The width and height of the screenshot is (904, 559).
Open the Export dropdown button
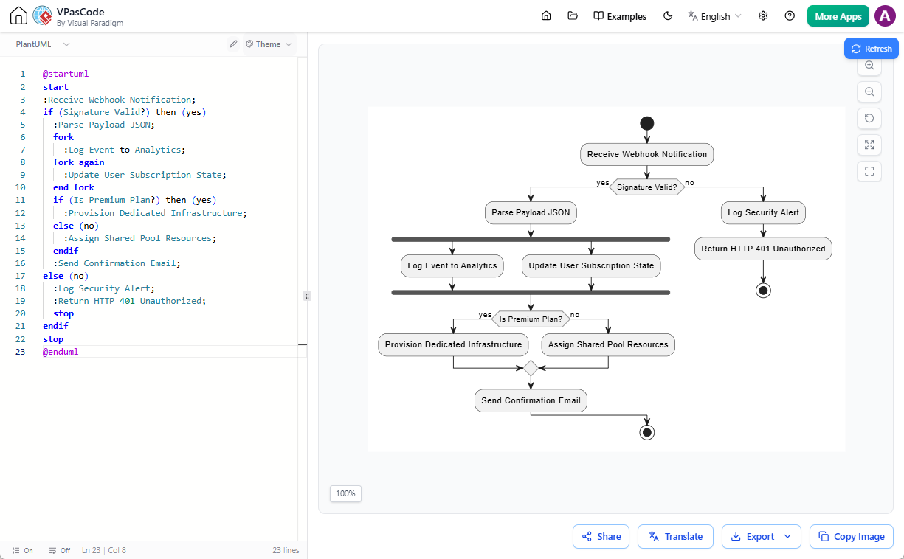click(761, 536)
